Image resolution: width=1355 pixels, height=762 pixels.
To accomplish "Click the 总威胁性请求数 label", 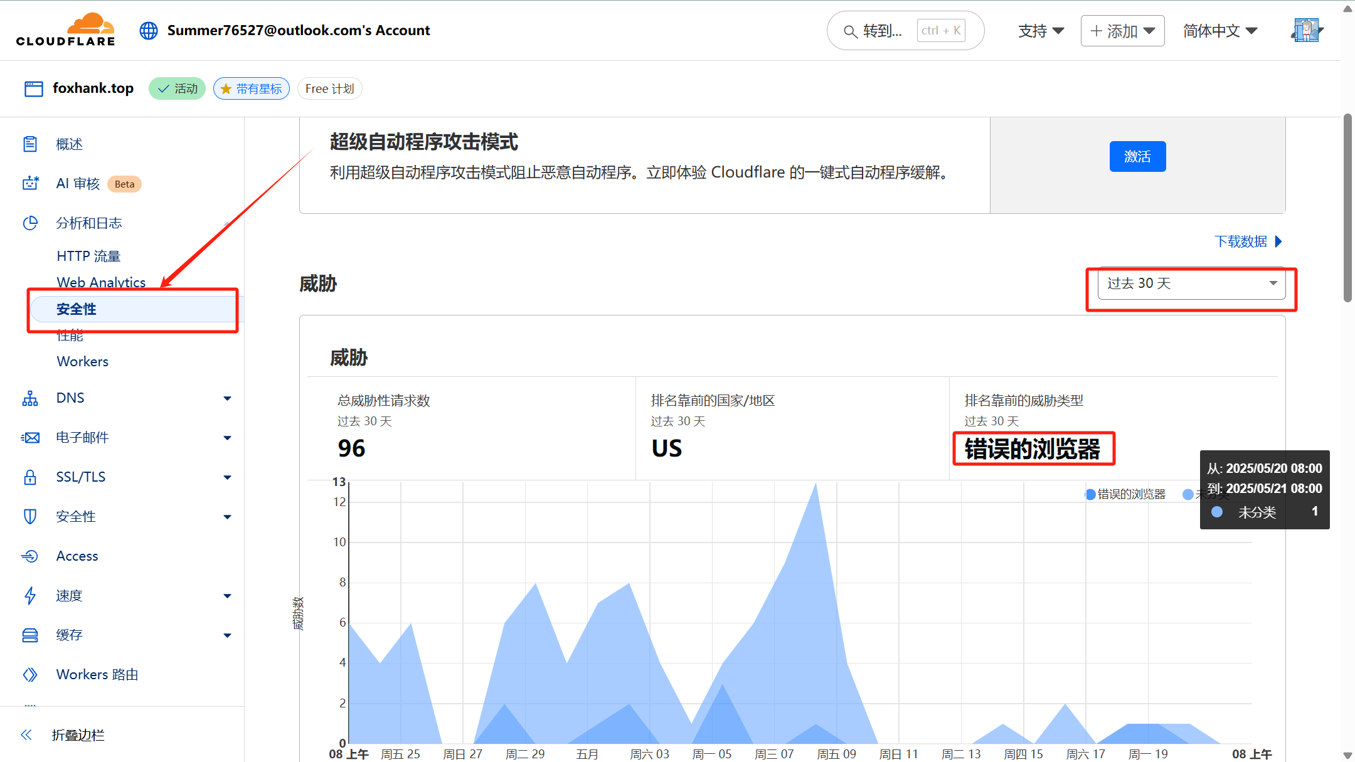I will (384, 401).
